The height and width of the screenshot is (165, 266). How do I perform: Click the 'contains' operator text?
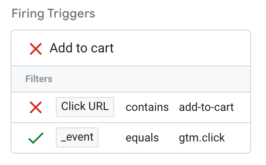coord(147,107)
